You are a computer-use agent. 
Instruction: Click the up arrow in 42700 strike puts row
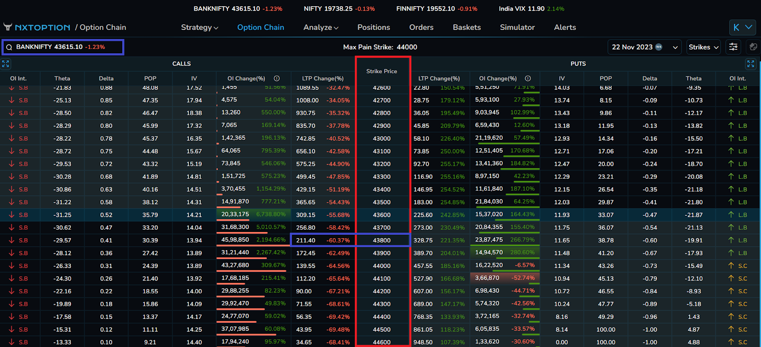click(731, 100)
